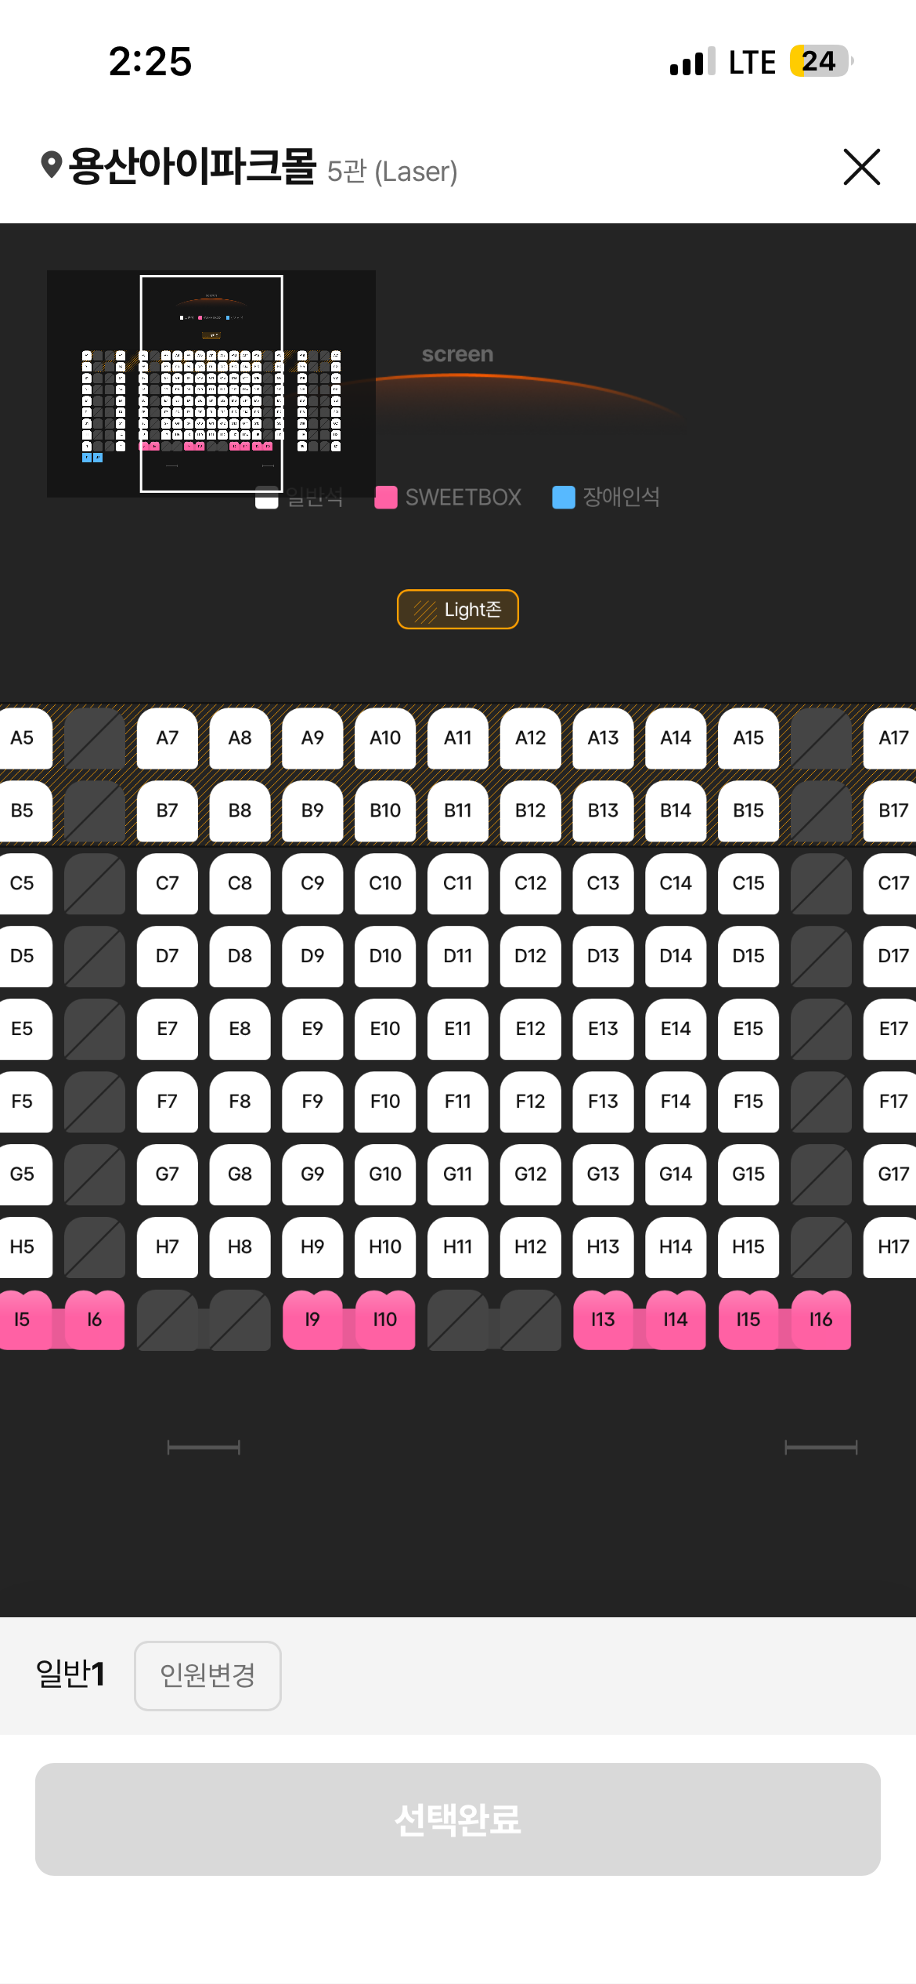Pick seat F15
916x1984 pixels.
[x=748, y=1102]
